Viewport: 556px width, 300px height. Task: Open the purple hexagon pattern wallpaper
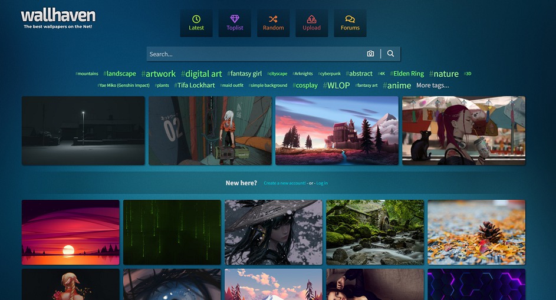[476, 285]
